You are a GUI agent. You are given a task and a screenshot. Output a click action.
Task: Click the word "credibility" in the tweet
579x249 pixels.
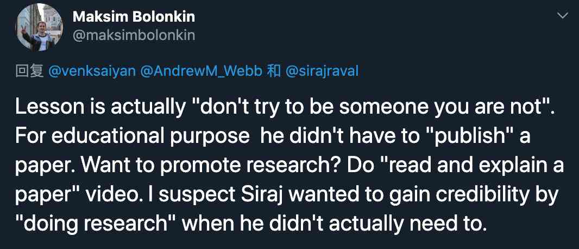(x=482, y=195)
